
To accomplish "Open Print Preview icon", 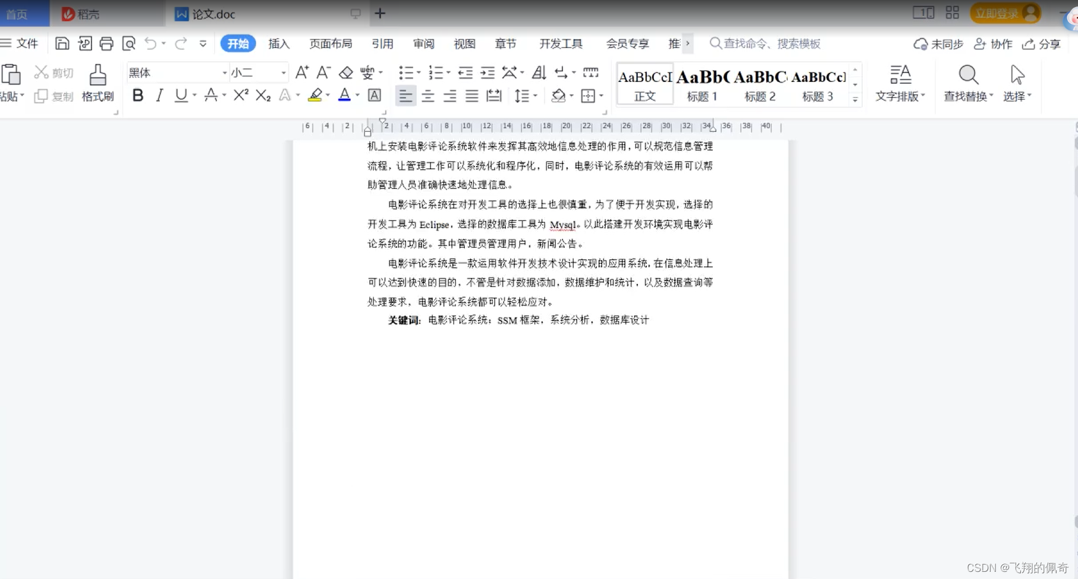I will click(128, 43).
